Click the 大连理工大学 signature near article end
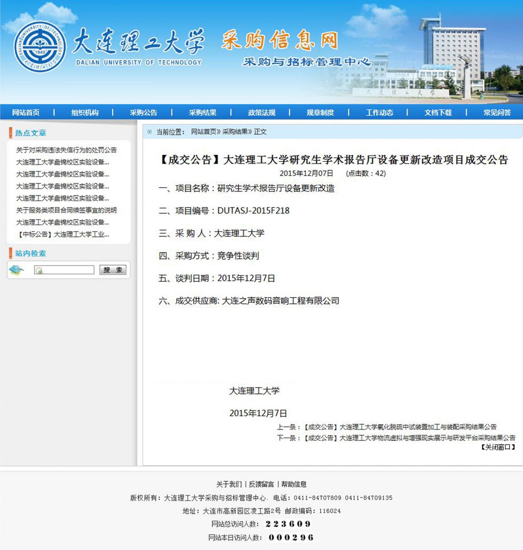Viewport: 523px width, 550px height. (x=254, y=391)
